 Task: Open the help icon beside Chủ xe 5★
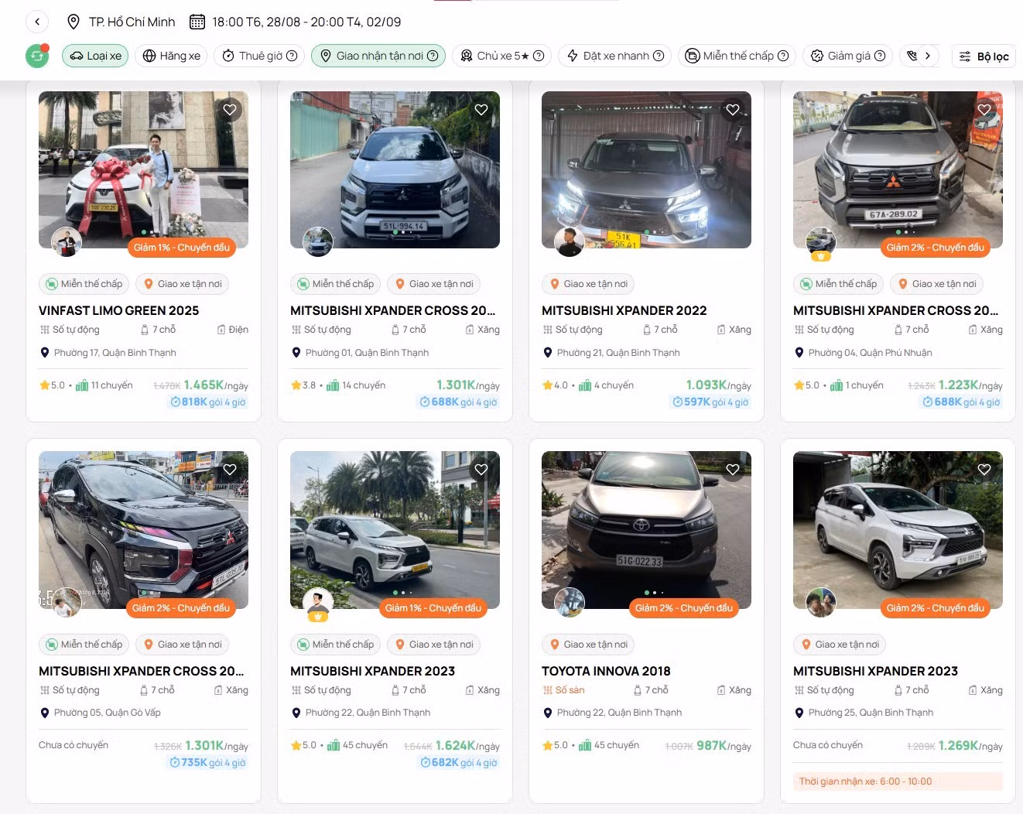[x=539, y=56]
